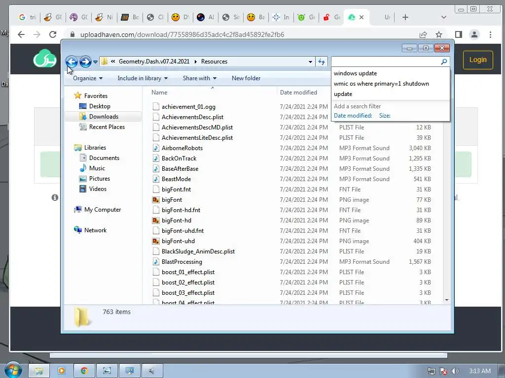The height and width of the screenshot is (378, 505).
Task: Expand Chrome tab search chevron
Action: tap(443, 17)
